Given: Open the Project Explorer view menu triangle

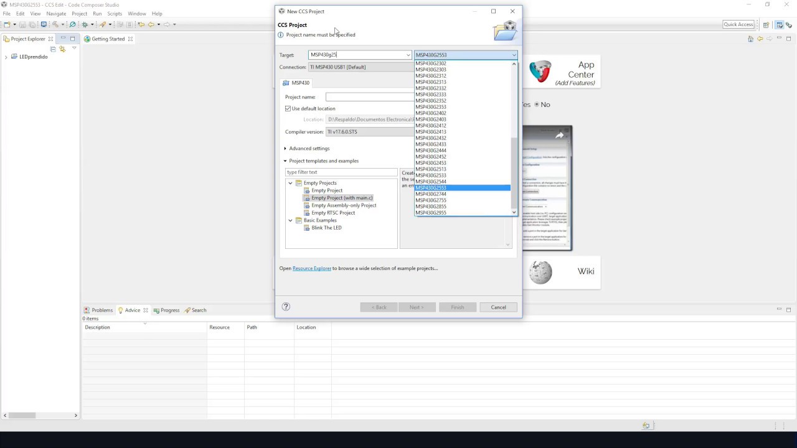Looking at the screenshot, I should click(x=74, y=49).
